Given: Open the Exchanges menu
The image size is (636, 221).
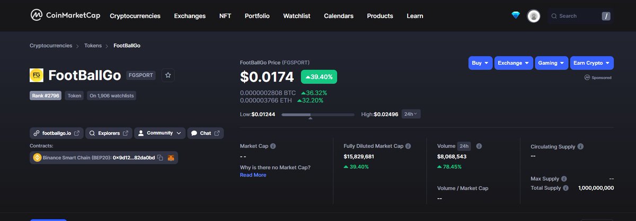Looking at the screenshot, I should (190, 16).
